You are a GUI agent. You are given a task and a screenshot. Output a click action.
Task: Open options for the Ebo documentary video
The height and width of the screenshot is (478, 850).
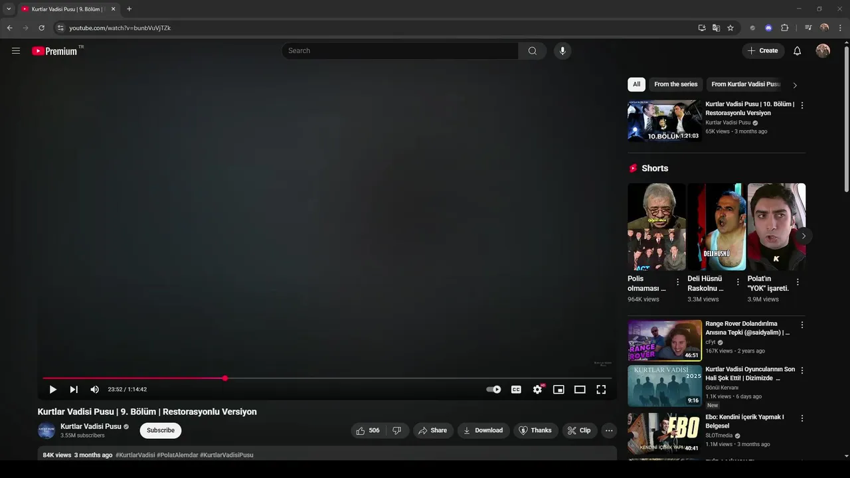[802, 418]
